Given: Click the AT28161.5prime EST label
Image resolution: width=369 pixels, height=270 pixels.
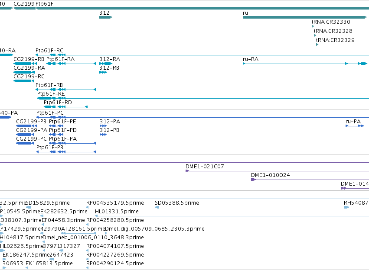Looking at the screenshot, I should [83, 229].
